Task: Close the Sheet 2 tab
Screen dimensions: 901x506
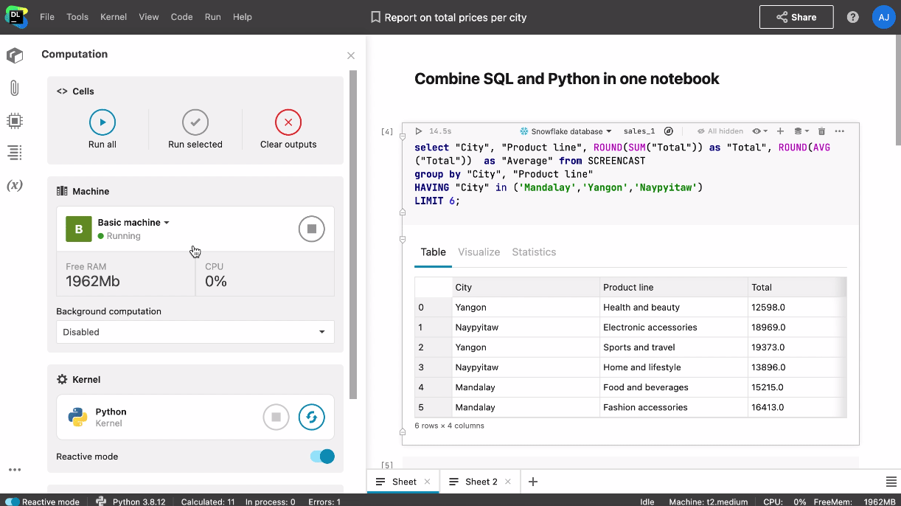Action: click(507, 482)
